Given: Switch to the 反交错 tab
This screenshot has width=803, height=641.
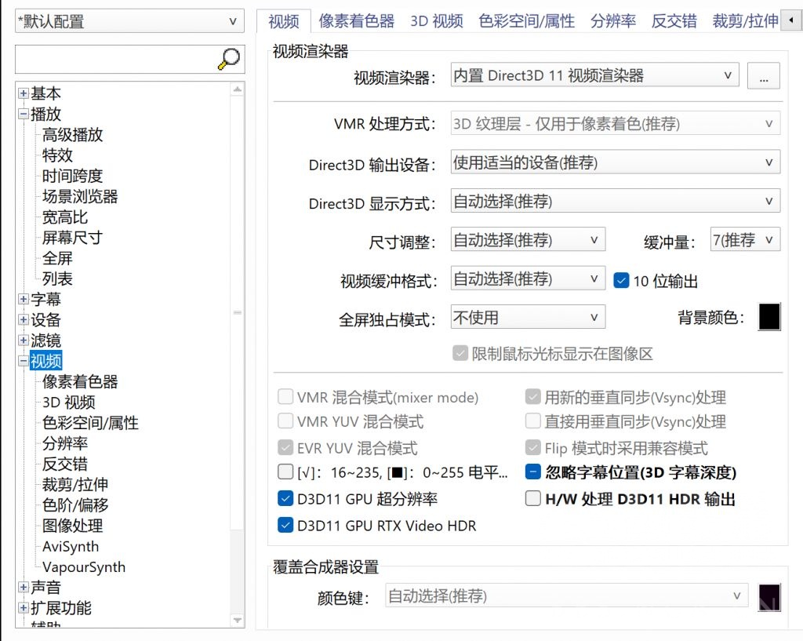Looking at the screenshot, I should (673, 21).
